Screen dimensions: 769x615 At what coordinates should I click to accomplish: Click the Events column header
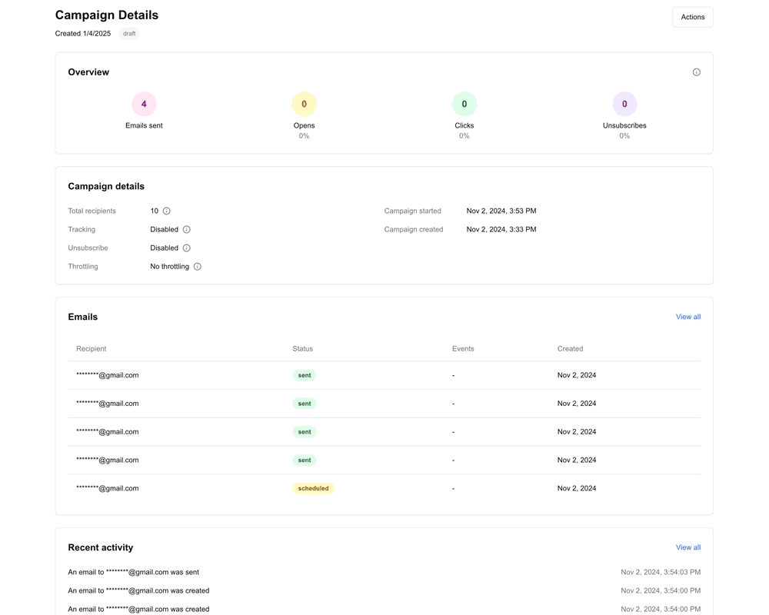pyautogui.click(x=463, y=349)
